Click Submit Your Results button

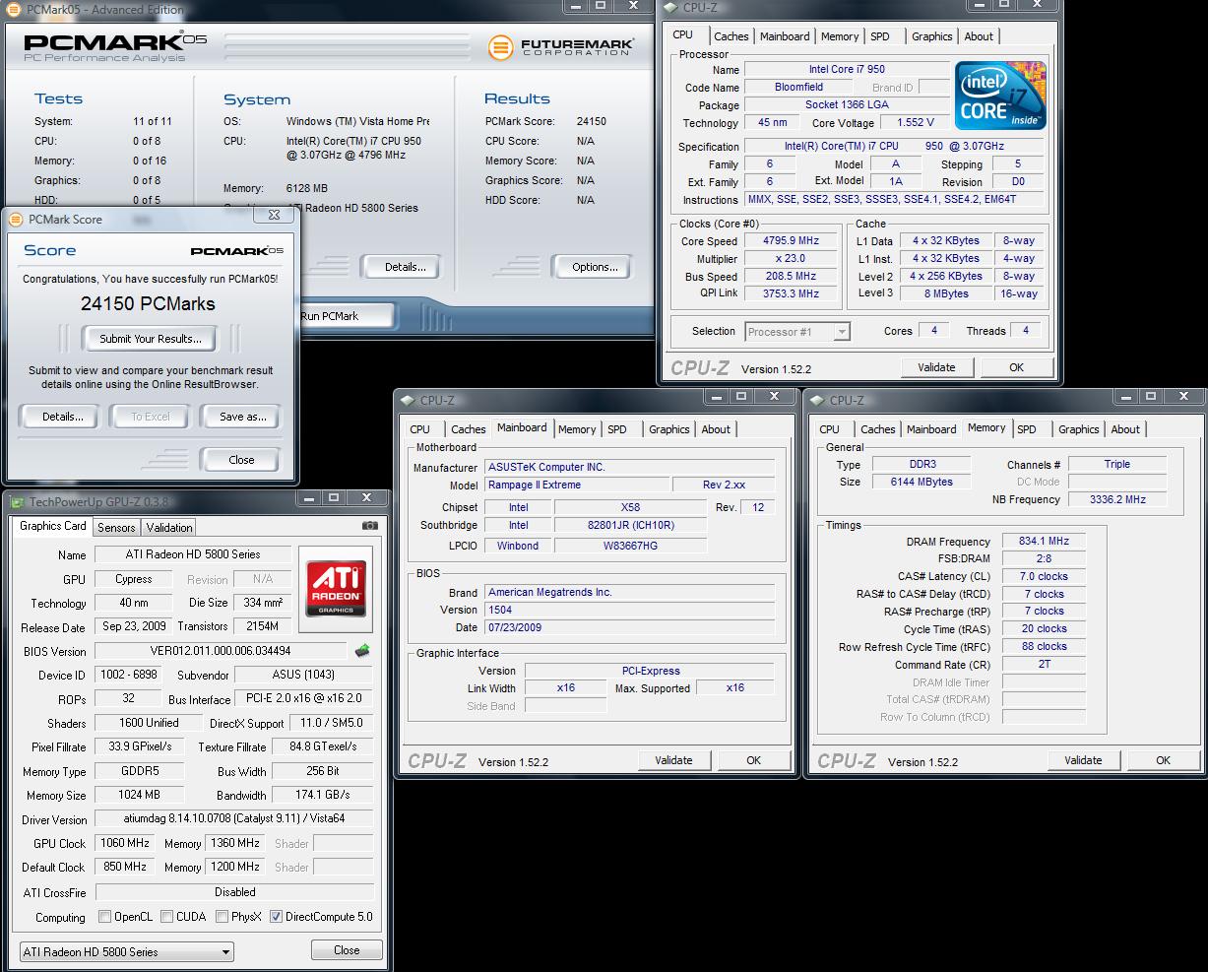(x=151, y=339)
